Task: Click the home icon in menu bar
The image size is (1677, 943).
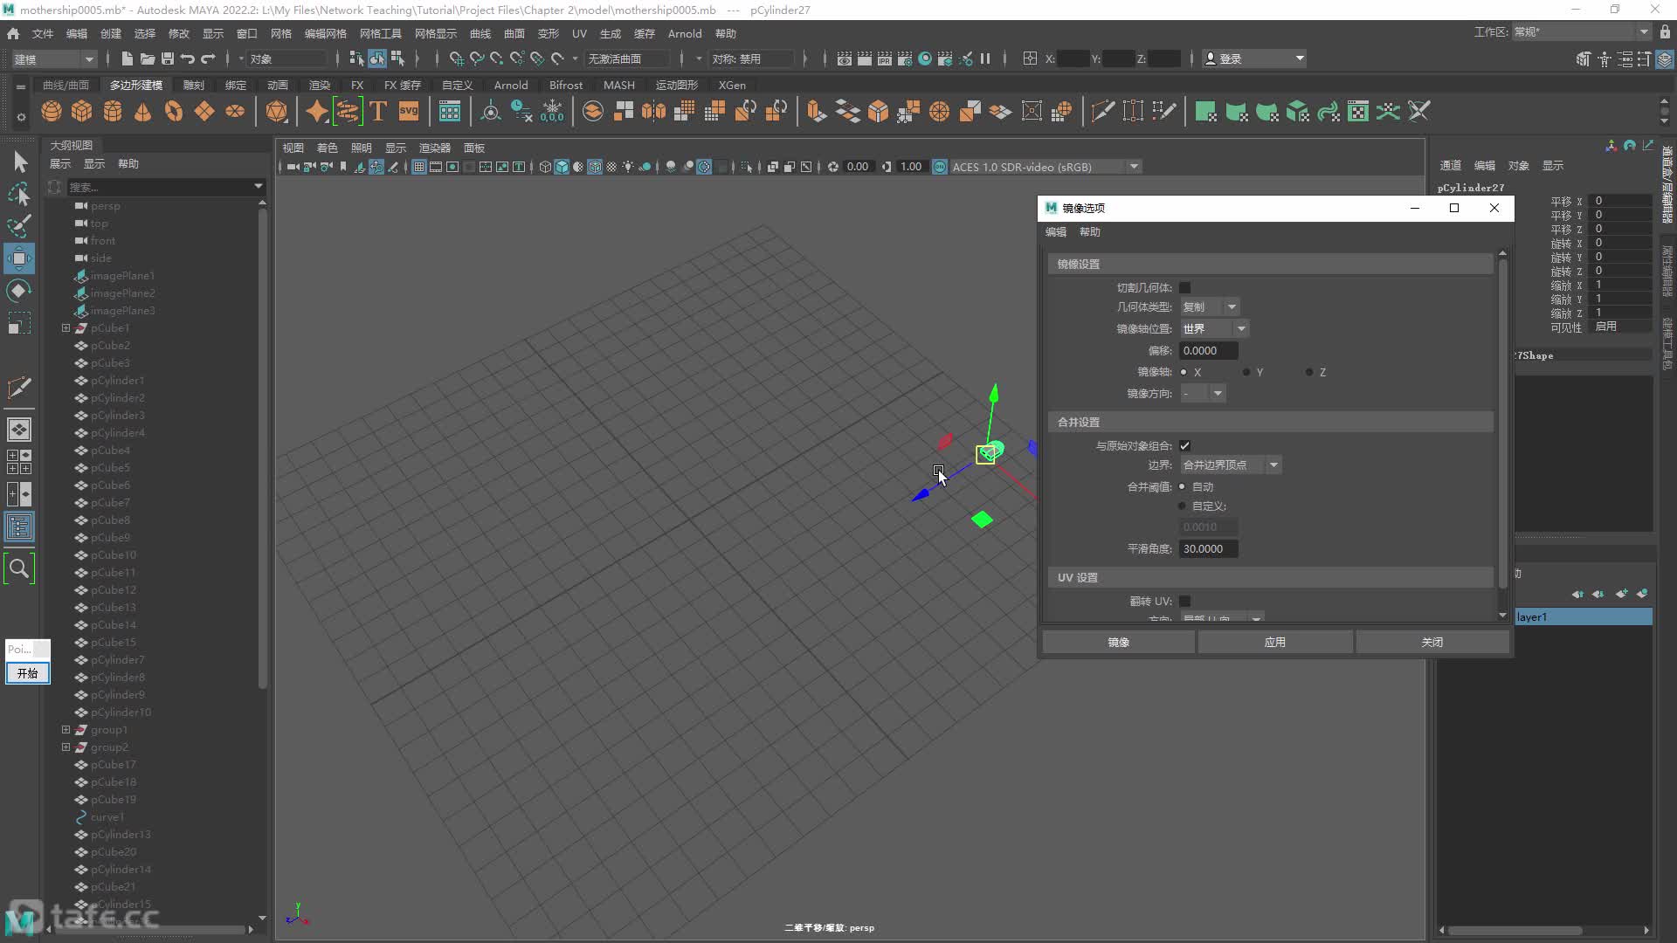Action: click(x=13, y=33)
